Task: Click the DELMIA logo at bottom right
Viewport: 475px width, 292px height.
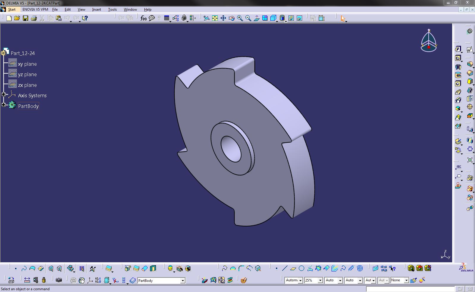Action: point(466,267)
